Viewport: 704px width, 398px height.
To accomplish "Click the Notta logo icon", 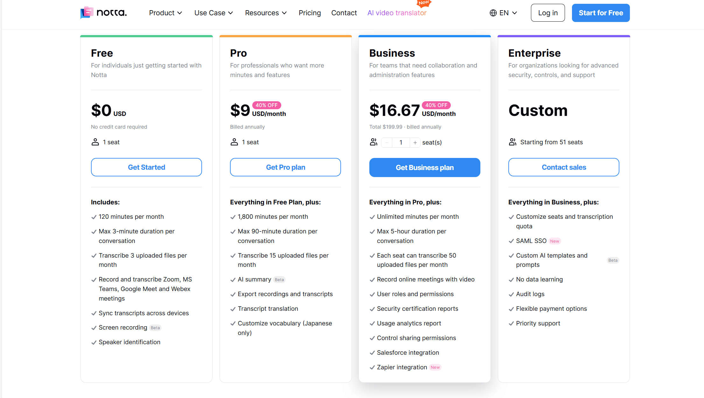I will pyautogui.click(x=87, y=13).
